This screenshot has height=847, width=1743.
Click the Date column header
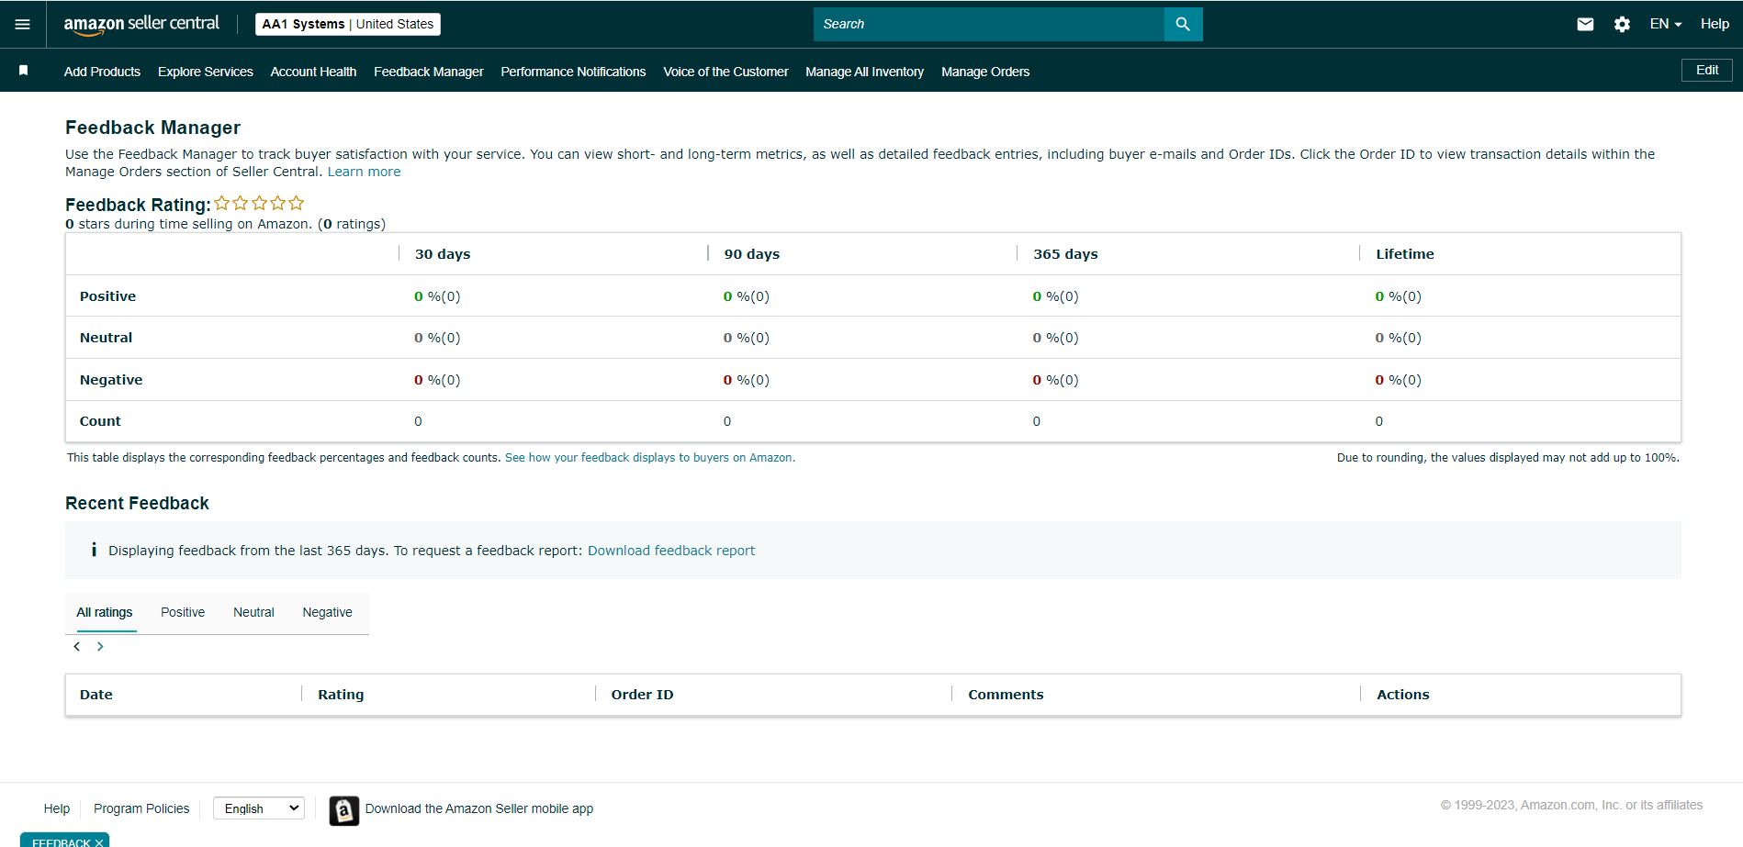coord(96,695)
